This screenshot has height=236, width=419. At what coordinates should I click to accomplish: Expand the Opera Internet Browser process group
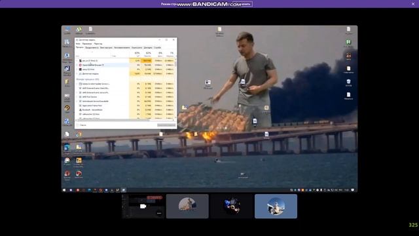point(77,65)
